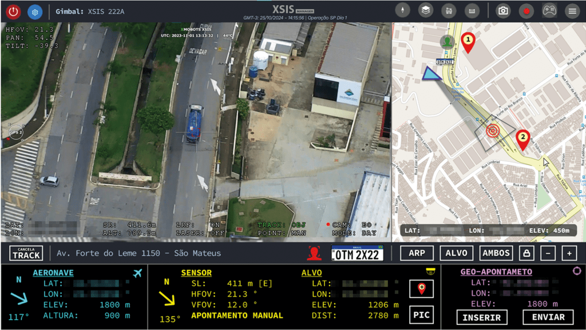Start recording with red record button

526,10
